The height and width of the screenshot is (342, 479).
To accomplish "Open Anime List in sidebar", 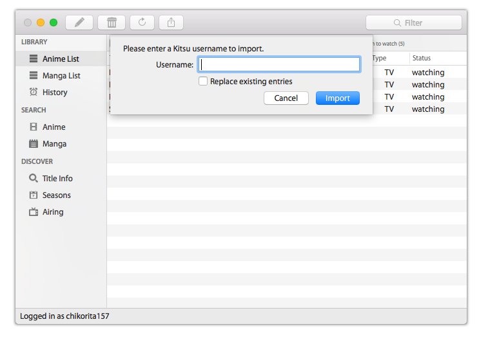I will [x=61, y=59].
